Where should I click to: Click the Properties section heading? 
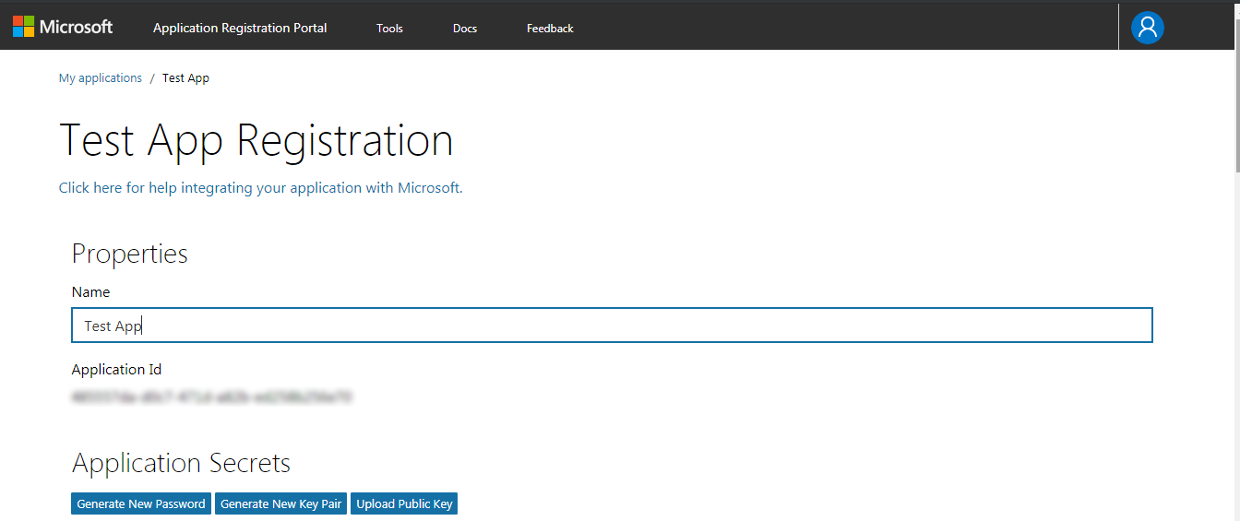coord(130,254)
